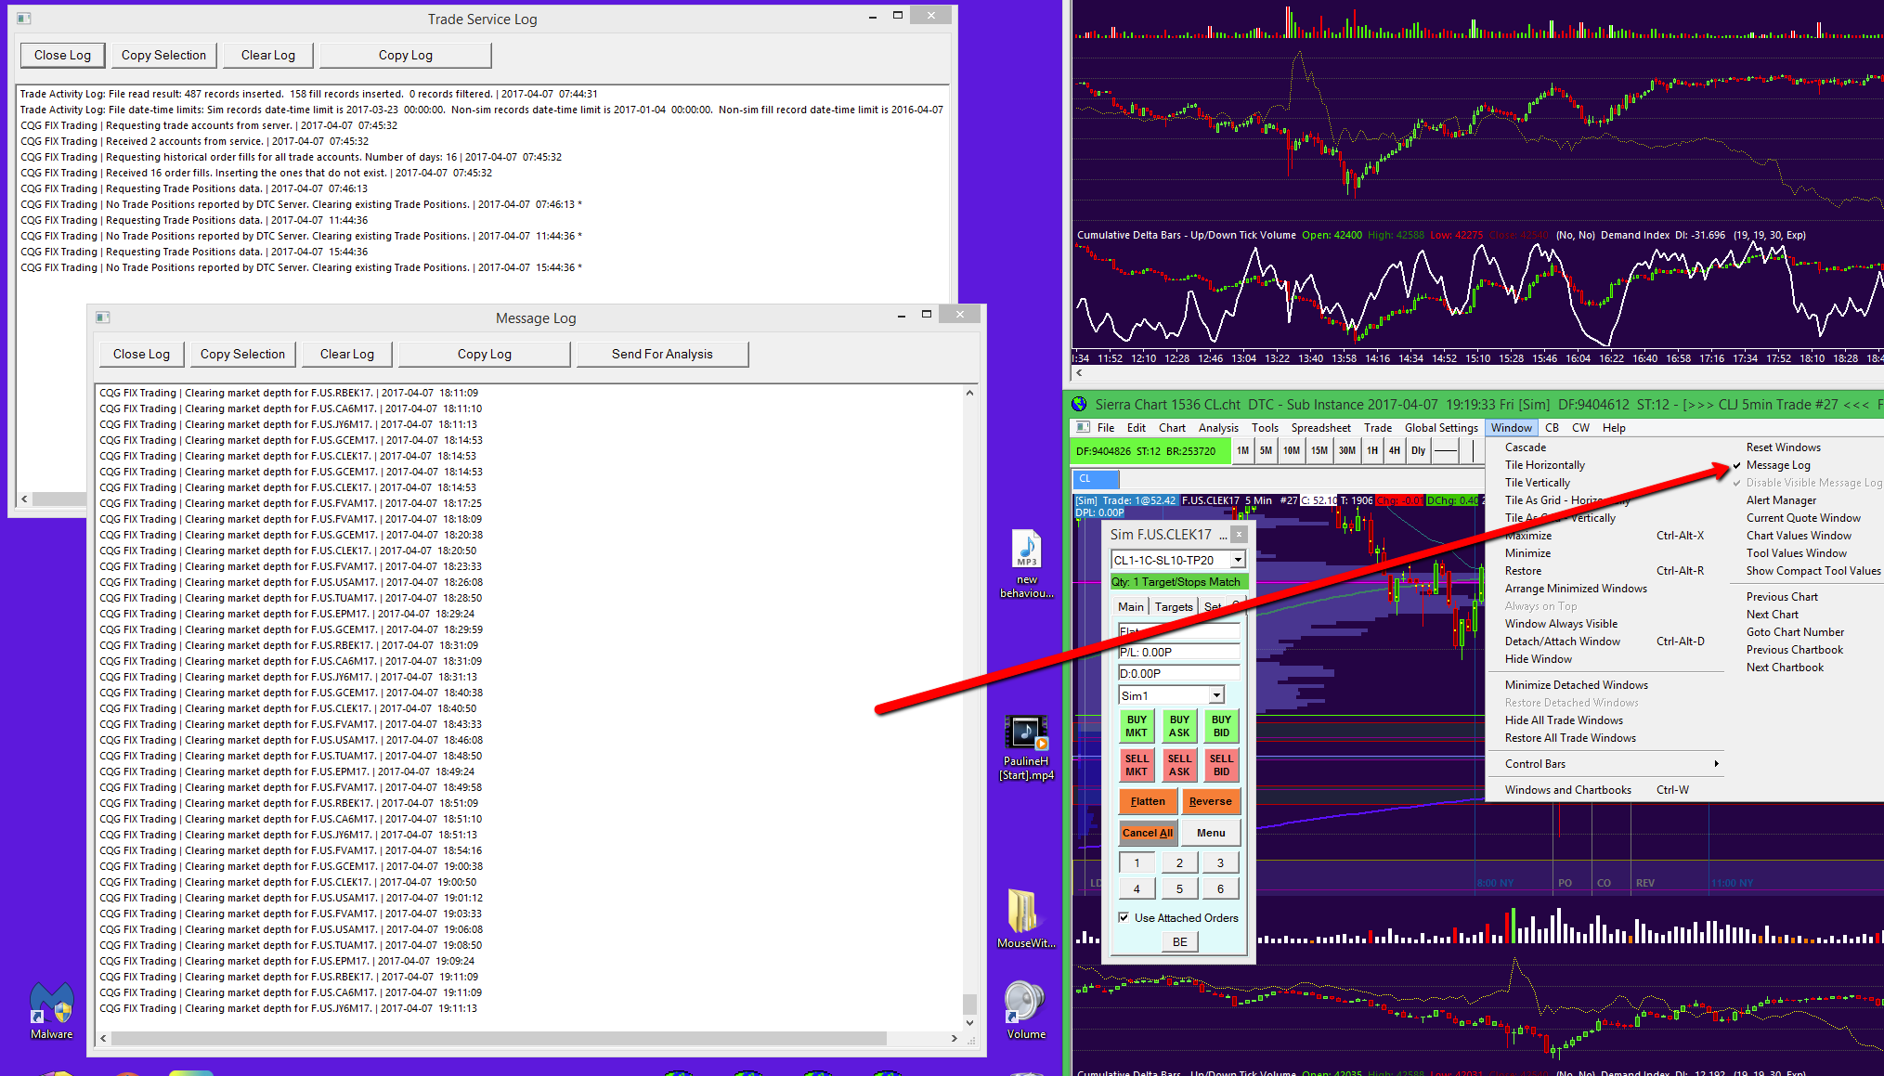Expand the Sim1 account dropdown
Viewport: 1884px width, 1076px height.
pos(1216,695)
